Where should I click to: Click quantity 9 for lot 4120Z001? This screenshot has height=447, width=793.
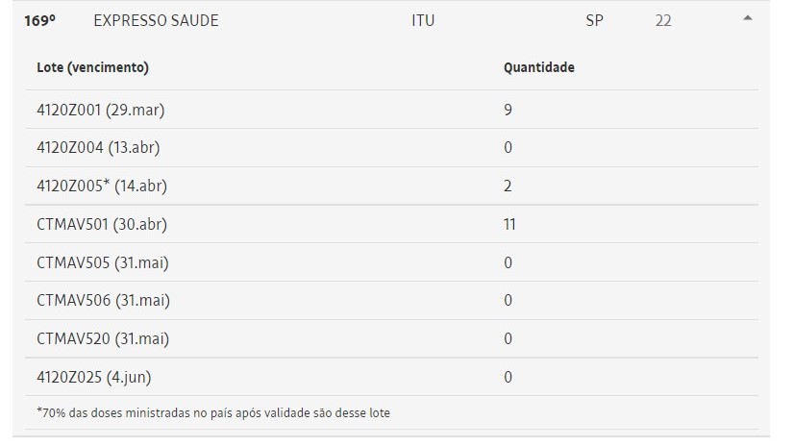tap(508, 110)
